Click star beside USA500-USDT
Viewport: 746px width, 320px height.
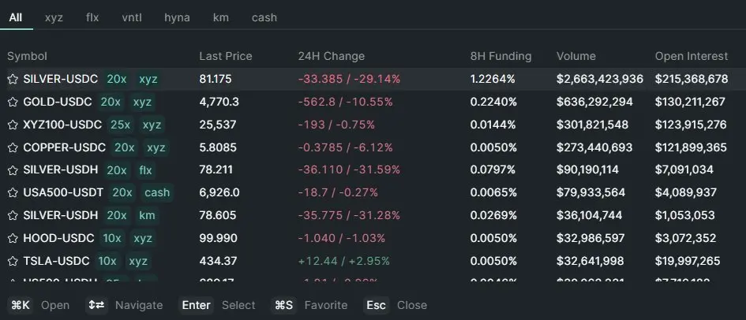[x=13, y=192]
